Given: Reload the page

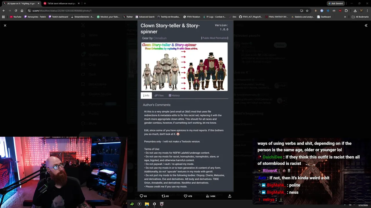Looking at the screenshot, I should [x=16, y=11].
